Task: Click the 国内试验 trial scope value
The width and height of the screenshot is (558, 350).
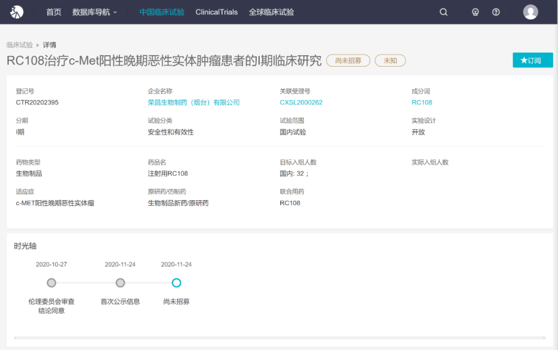Action: click(293, 132)
